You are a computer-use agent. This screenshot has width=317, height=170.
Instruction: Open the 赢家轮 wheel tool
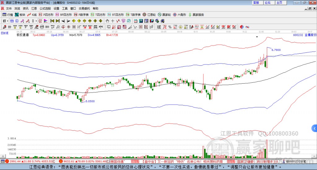click(x=164, y=15)
